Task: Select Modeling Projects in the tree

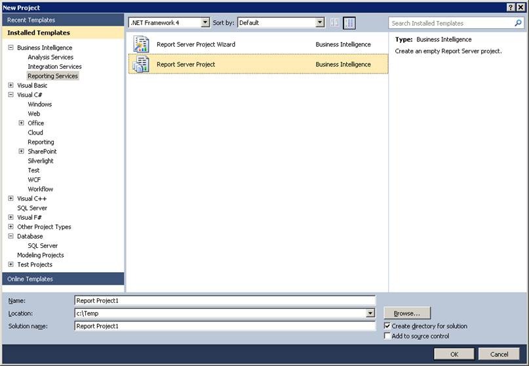Action: click(x=41, y=255)
